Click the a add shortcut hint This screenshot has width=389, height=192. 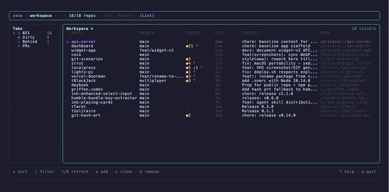pyautogui.click(x=102, y=172)
